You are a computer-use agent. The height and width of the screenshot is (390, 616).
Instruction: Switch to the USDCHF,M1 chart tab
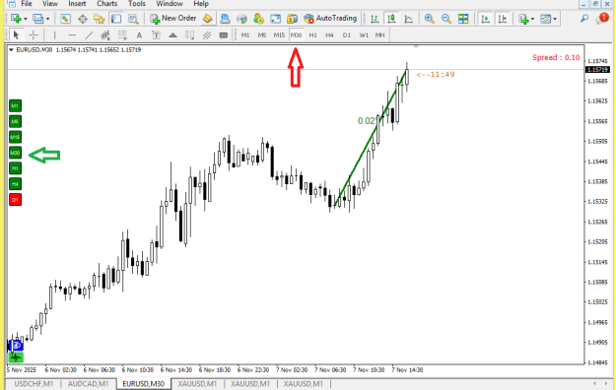(34, 384)
